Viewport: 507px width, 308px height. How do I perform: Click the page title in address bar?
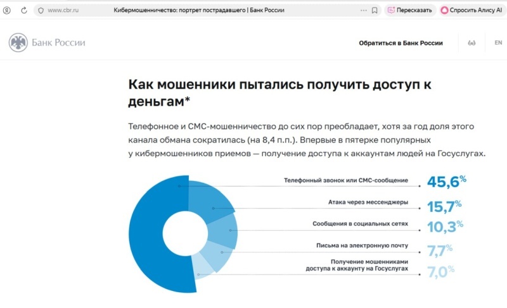[x=199, y=10]
